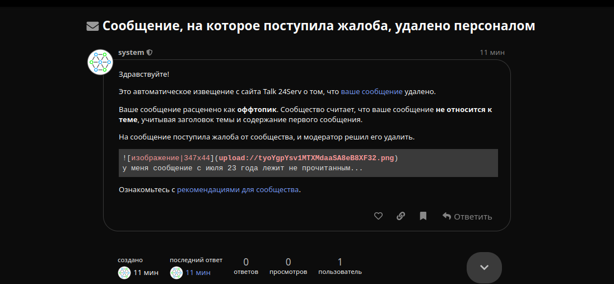Image resolution: width=614 pixels, height=284 pixels.
Task: Bookmark this post
Action: [x=423, y=216]
